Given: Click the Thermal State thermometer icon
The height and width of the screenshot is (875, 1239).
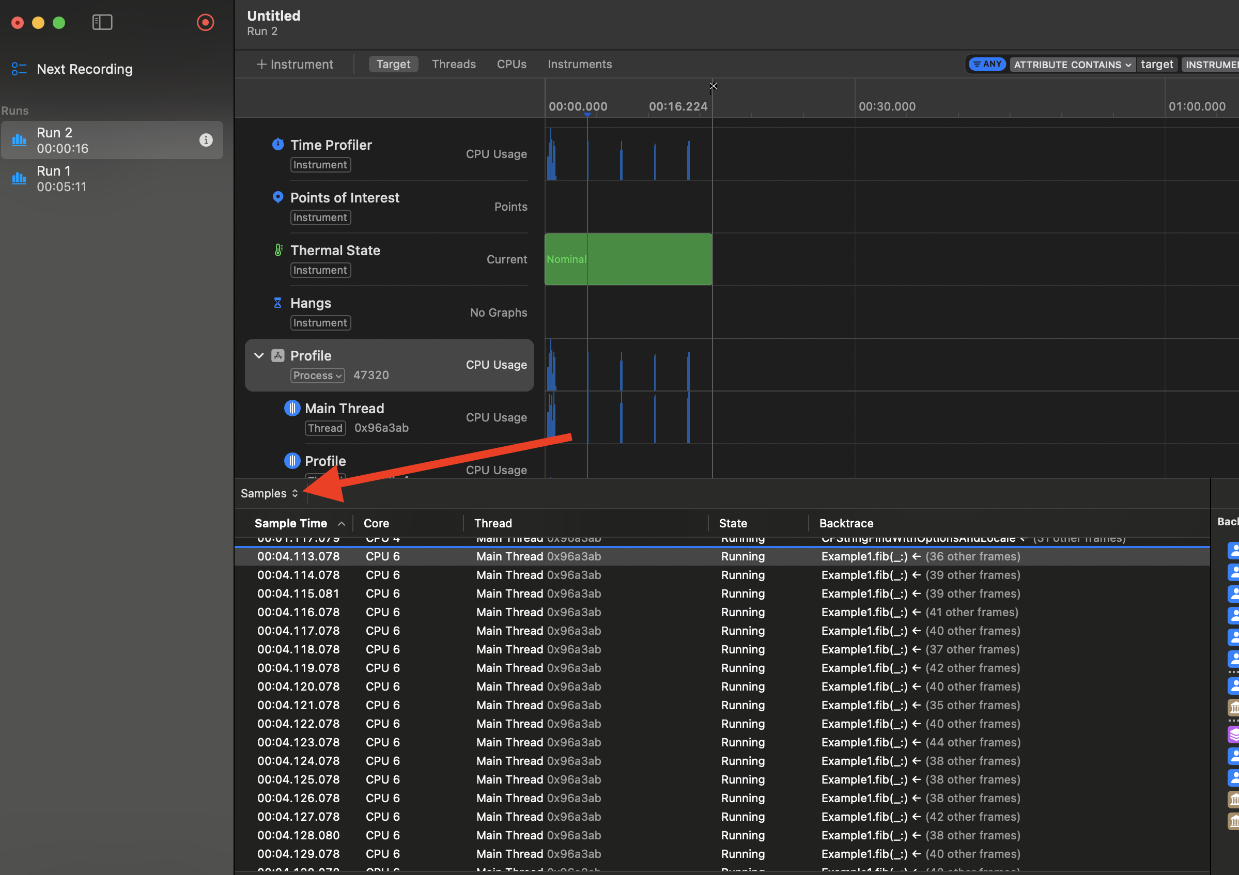Looking at the screenshot, I should pos(278,251).
